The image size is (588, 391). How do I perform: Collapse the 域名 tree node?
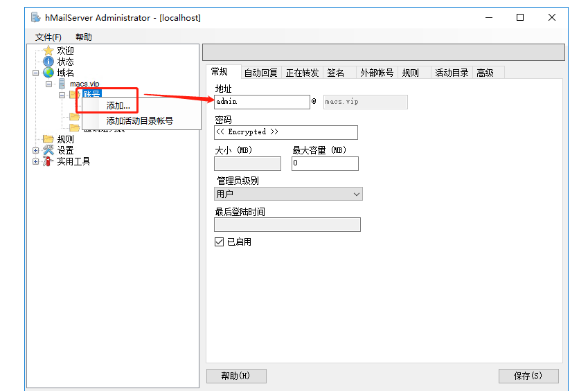point(36,73)
